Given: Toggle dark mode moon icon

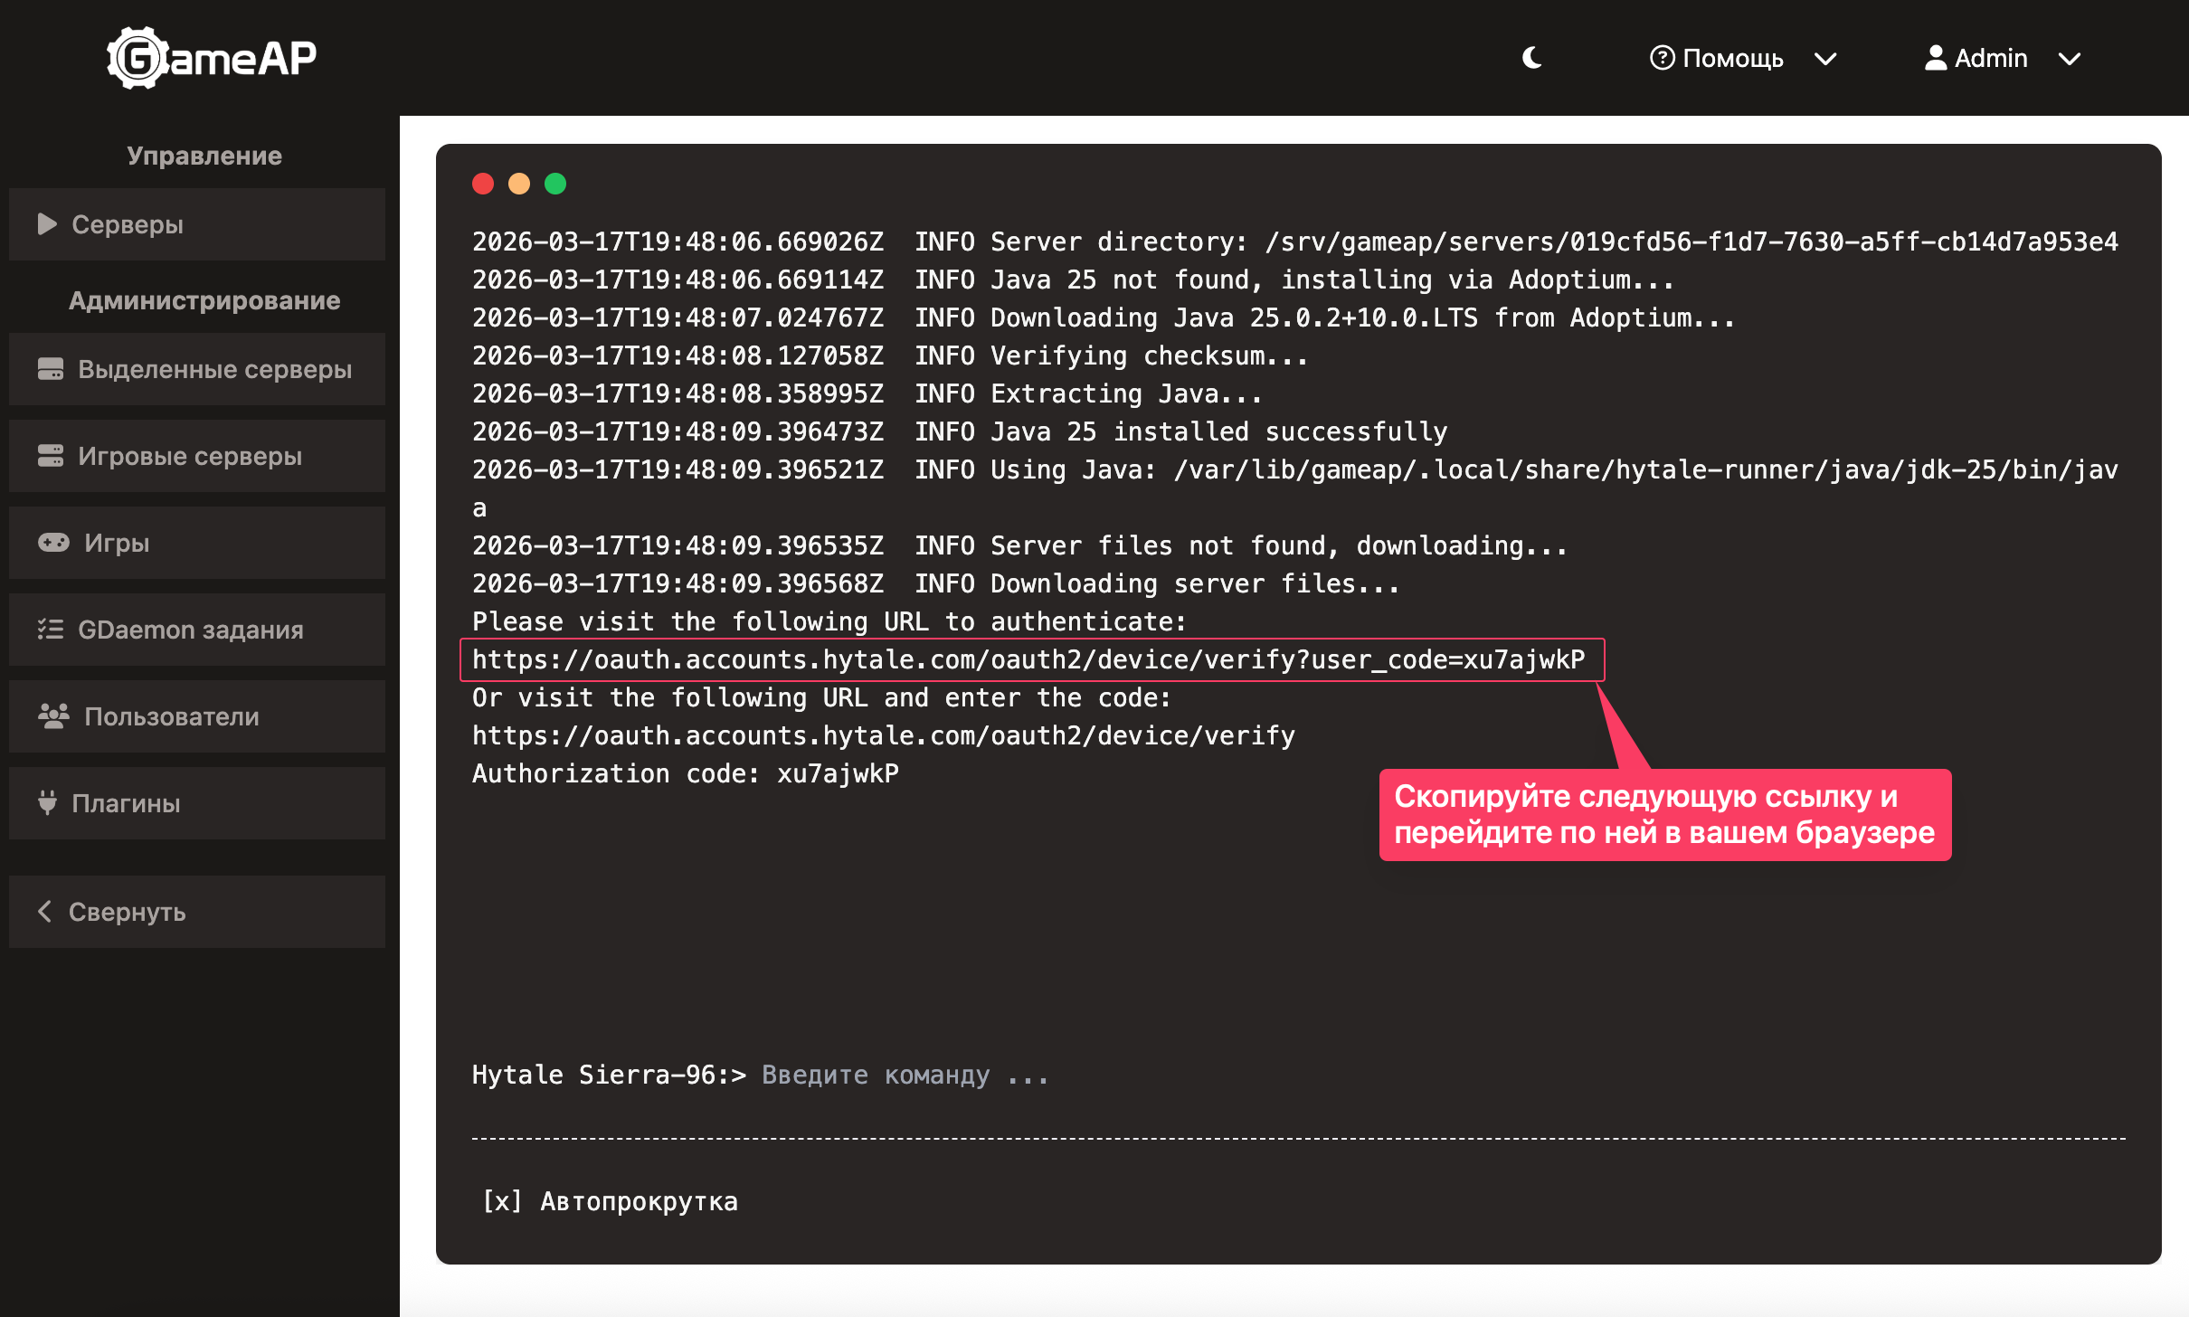Looking at the screenshot, I should tap(1532, 58).
